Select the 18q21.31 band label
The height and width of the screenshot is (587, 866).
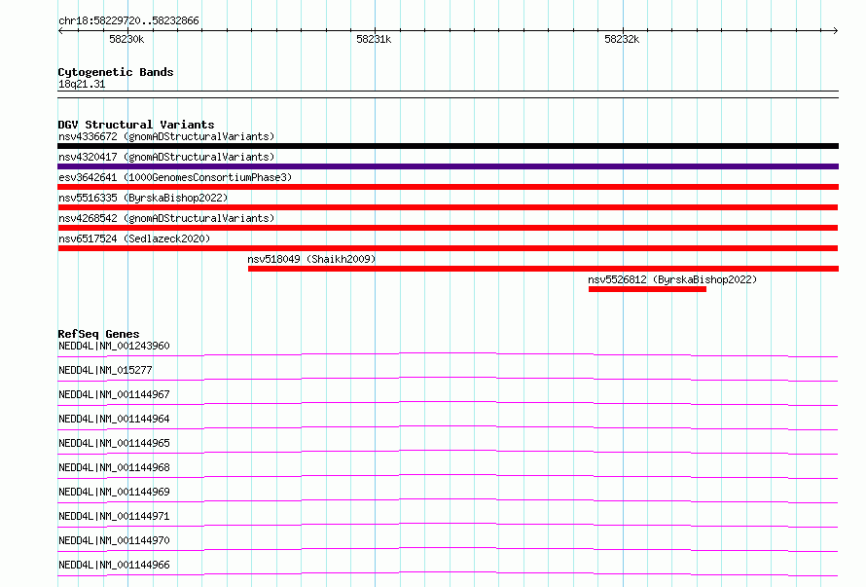click(82, 84)
